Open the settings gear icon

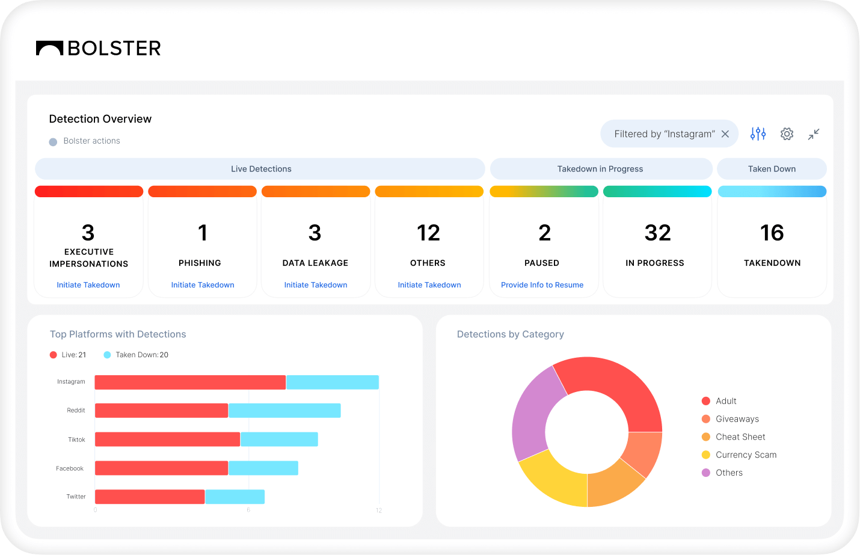[x=787, y=134]
